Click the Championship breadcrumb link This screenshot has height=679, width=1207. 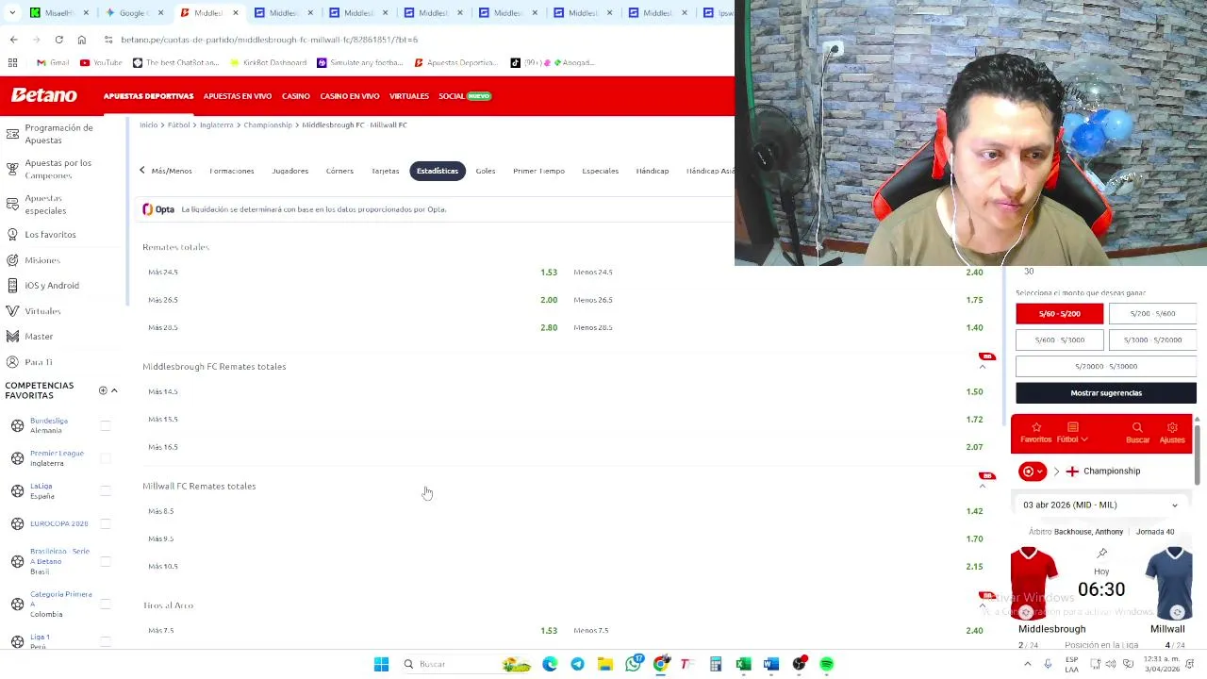click(x=268, y=124)
